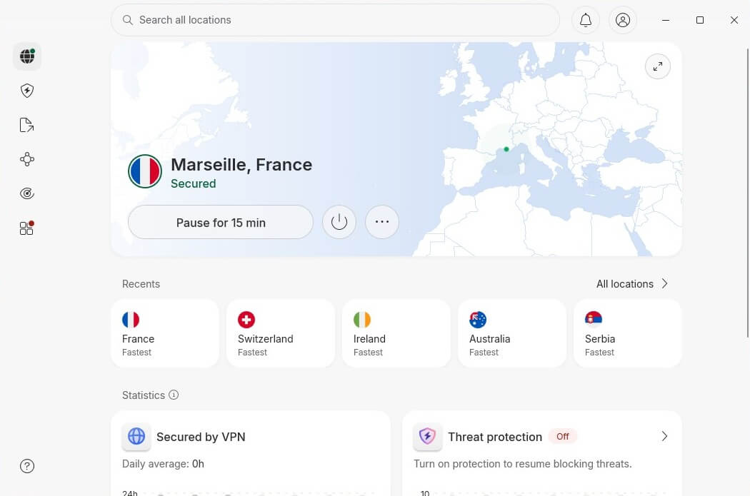
Task: Open the apps grid icon in sidebar
Action: click(x=27, y=228)
